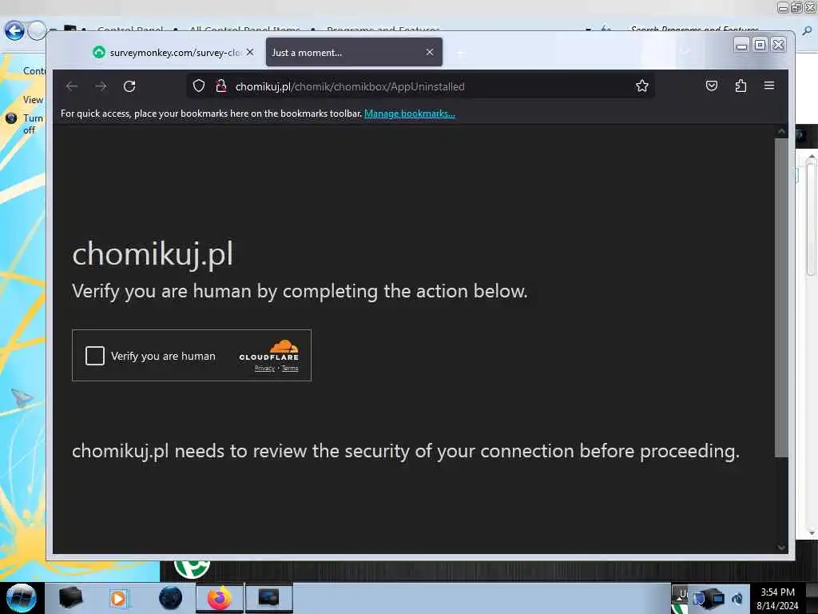Open the Cloudflare Terms link
The width and height of the screenshot is (818, 614).
(x=290, y=368)
